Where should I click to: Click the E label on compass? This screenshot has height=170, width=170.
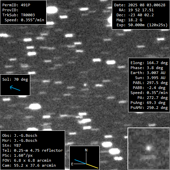[x=72, y=164]
